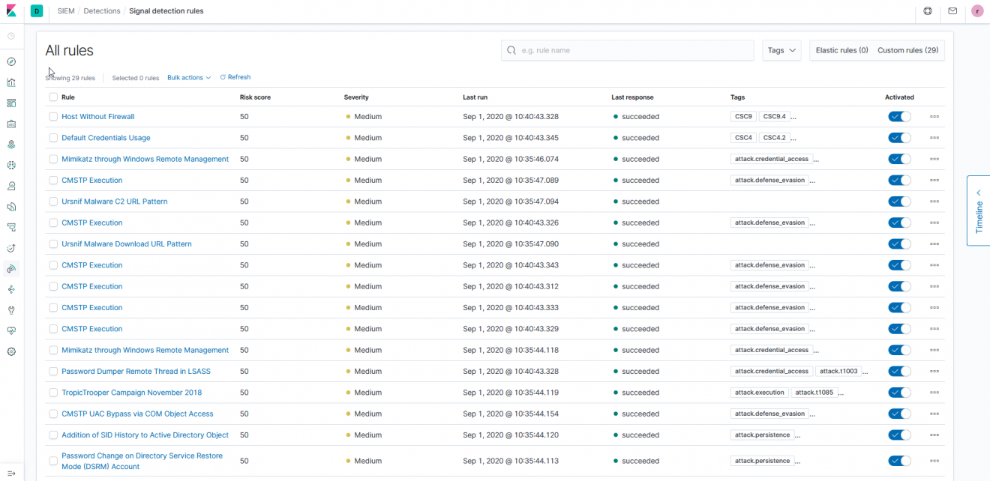This screenshot has height=481, width=990.
Task: Expand the Timeline flyout on the right edge
Action: [x=978, y=211]
